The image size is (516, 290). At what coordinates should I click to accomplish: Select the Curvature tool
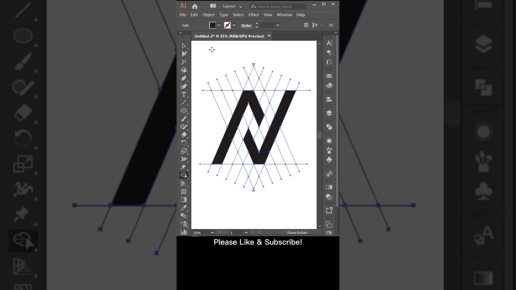click(184, 86)
